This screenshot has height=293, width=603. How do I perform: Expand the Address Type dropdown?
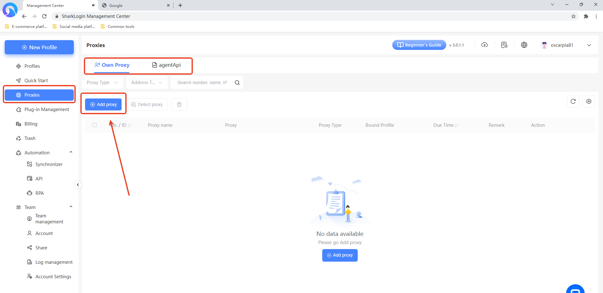click(147, 83)
